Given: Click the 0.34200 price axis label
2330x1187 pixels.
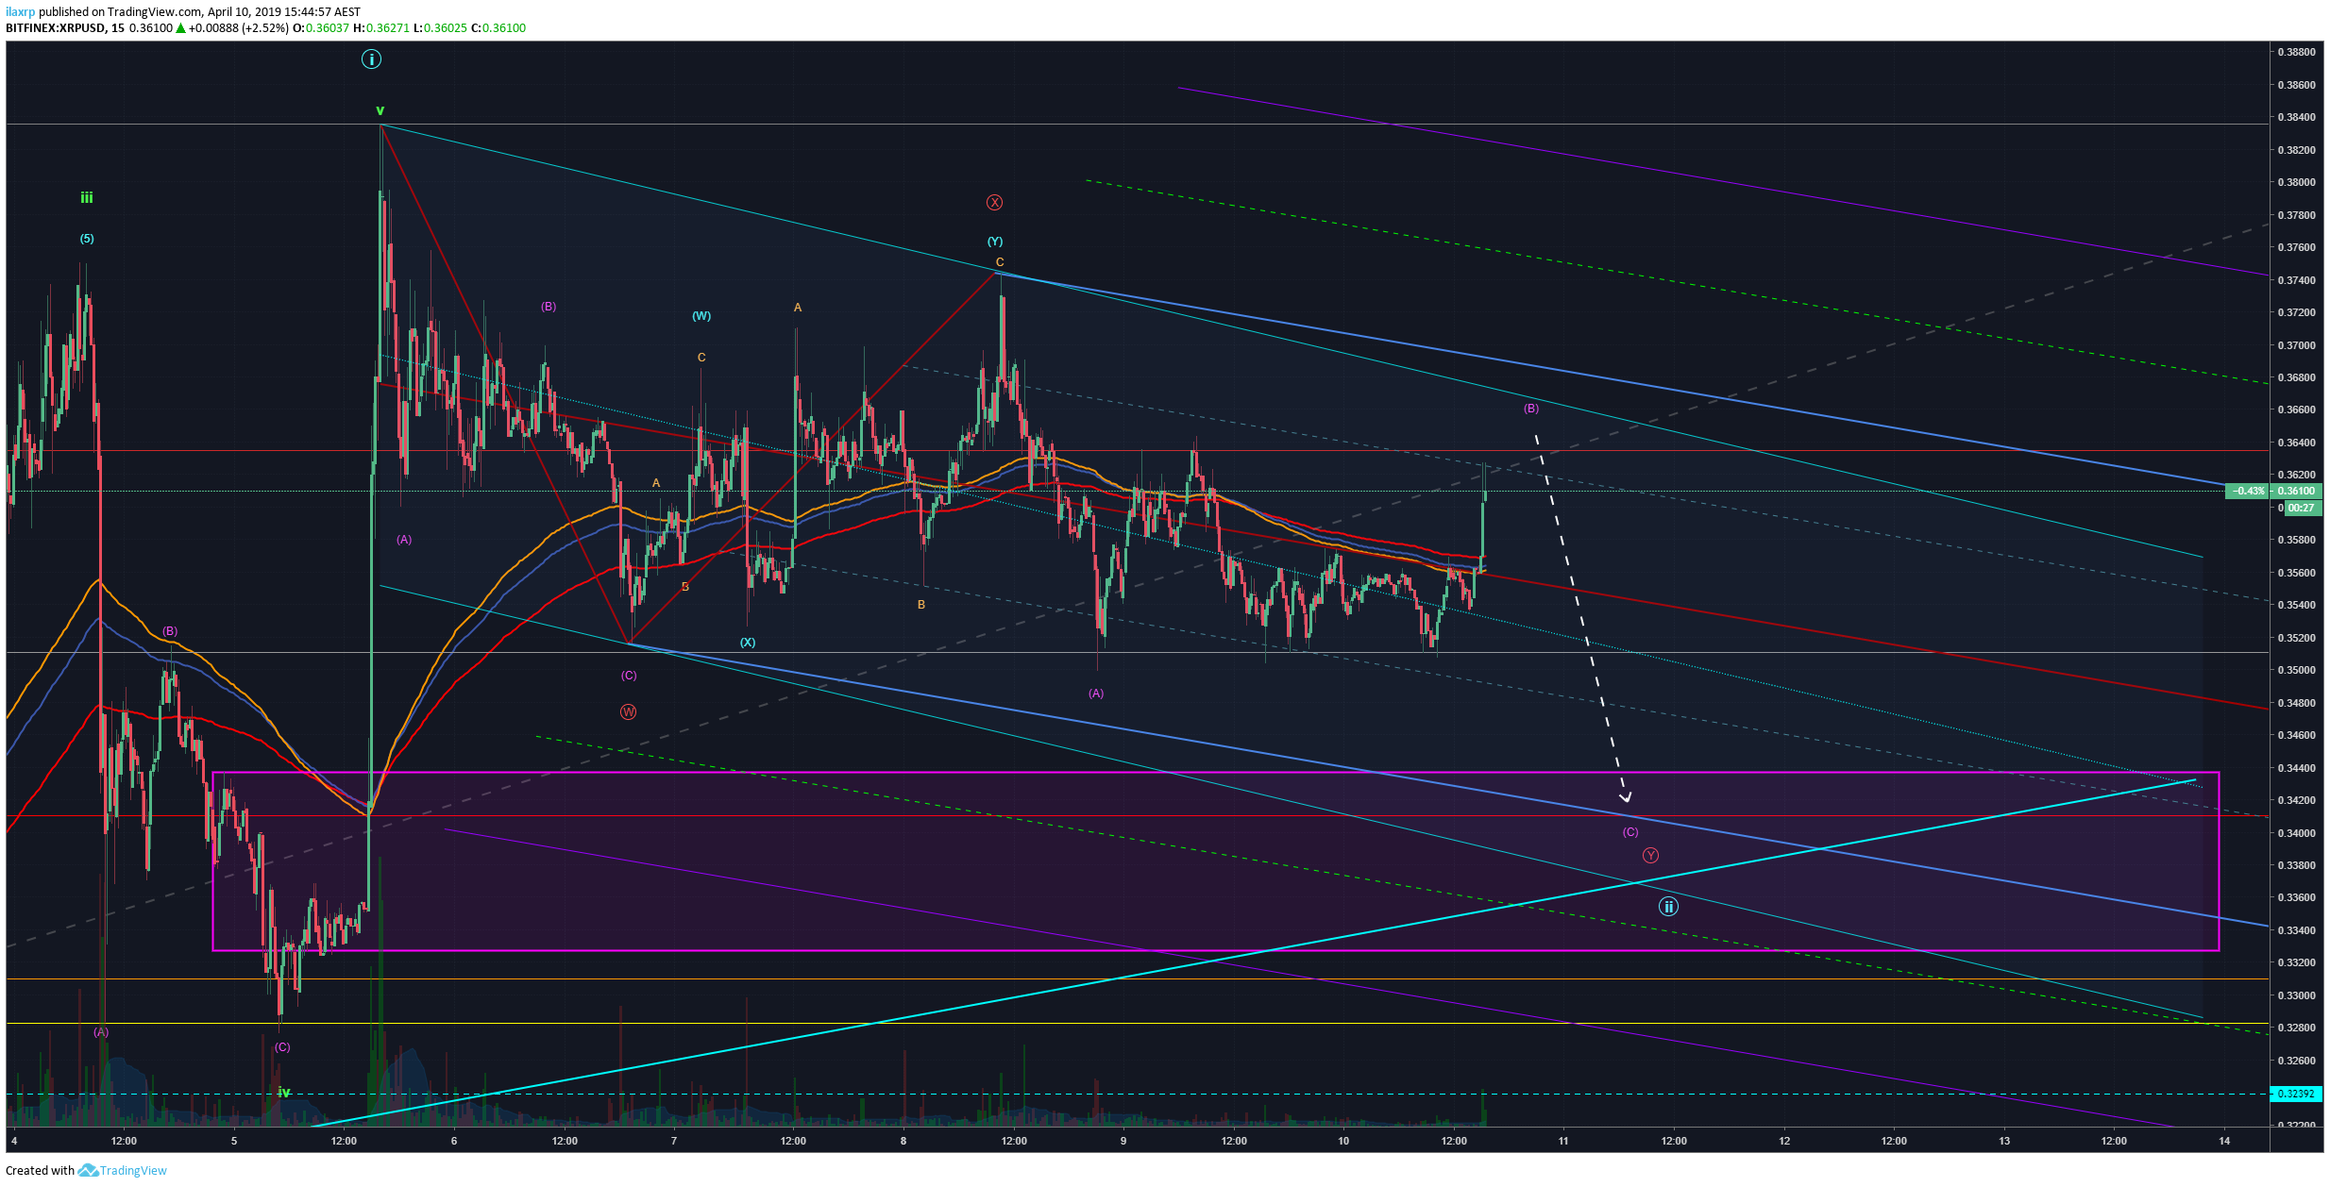Looking at the screenshot, I should tap(2297, 800).
